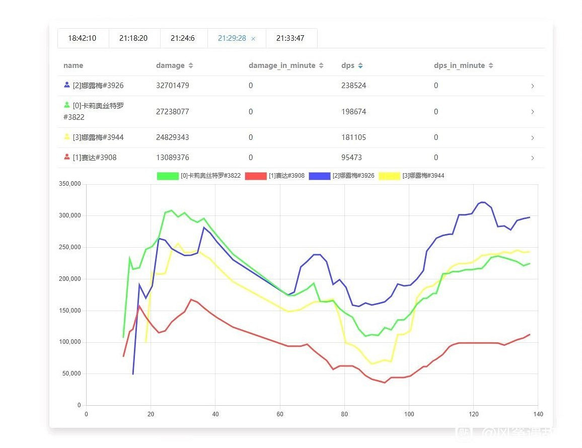582x448 pixels.
Task: Toggle blue 娜露梅#3926 legend series
Action: (x=319, y=176)
